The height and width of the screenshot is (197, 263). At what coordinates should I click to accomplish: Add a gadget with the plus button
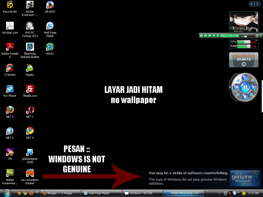pos(251,4)
